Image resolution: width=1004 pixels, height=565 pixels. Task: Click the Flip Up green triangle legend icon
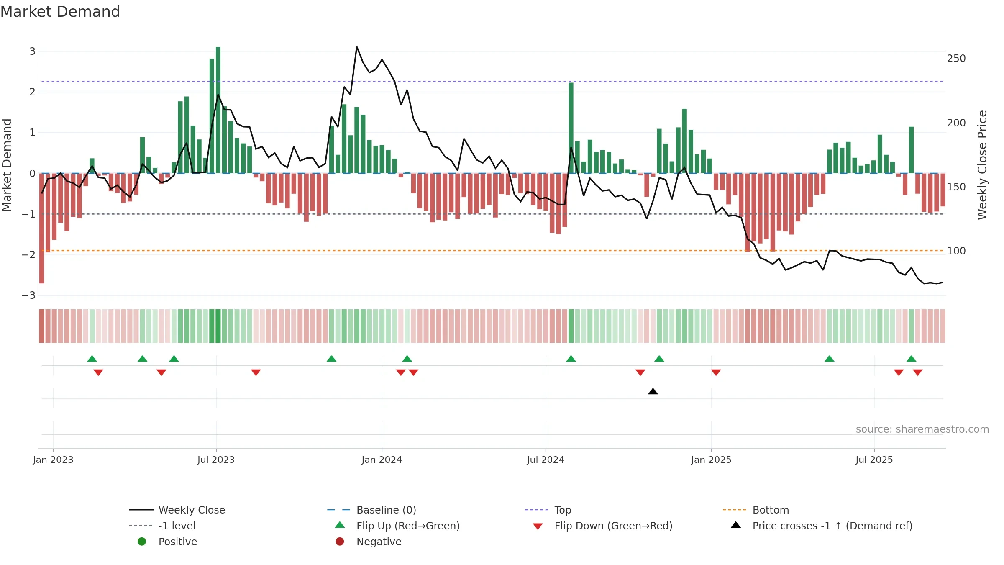(x=340, y=525)
